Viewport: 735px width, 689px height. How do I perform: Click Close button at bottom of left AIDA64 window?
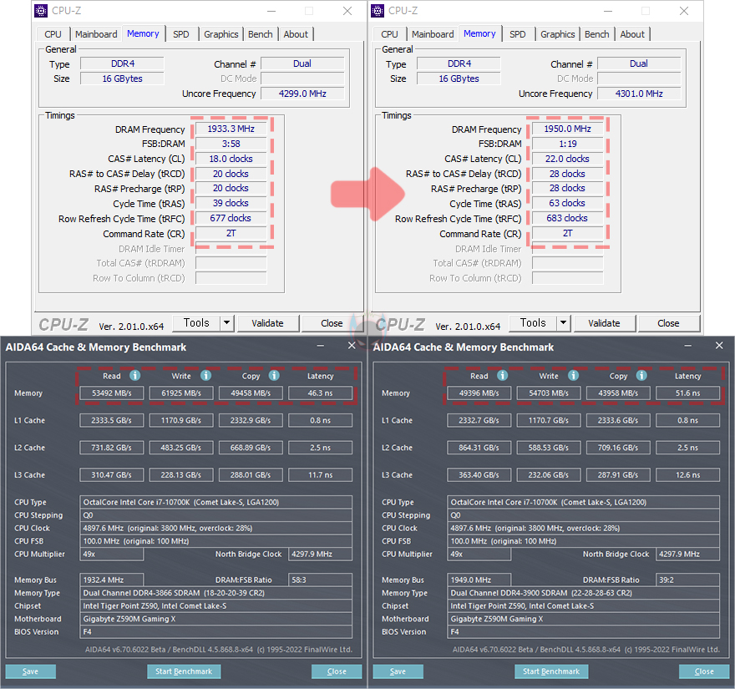pyautogui.click(x=337, y=671)
